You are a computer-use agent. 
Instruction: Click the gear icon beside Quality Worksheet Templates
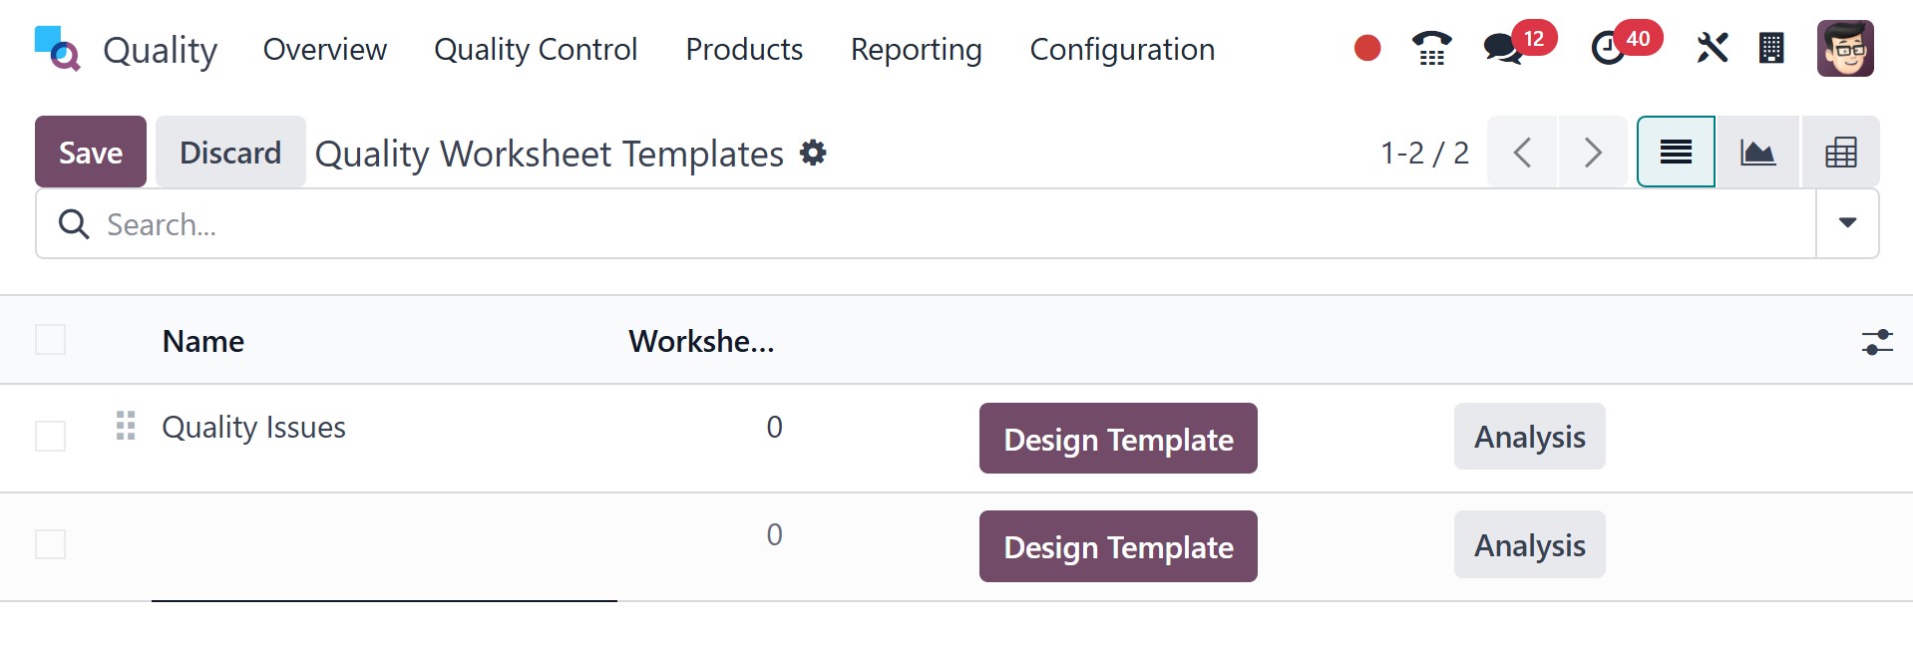814,154
